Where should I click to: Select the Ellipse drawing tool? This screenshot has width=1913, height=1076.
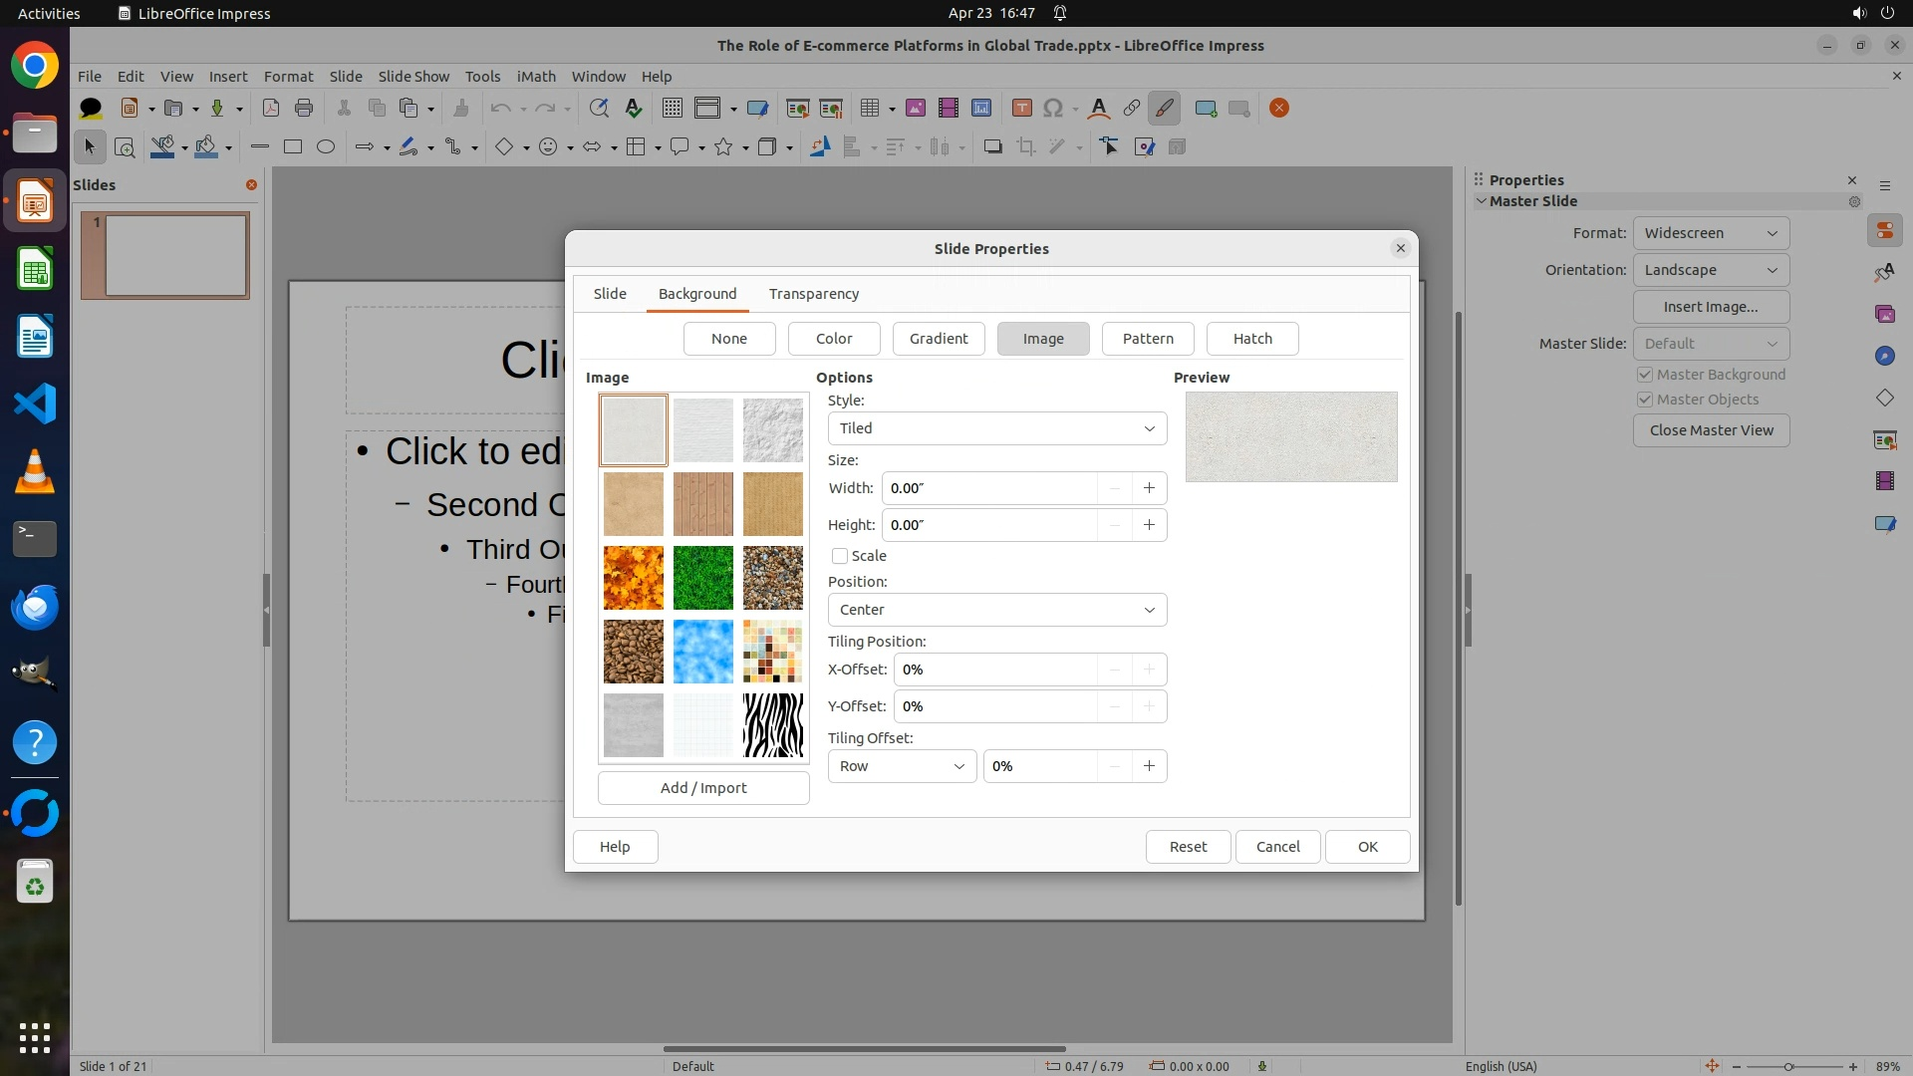click(x=326, y=147)
